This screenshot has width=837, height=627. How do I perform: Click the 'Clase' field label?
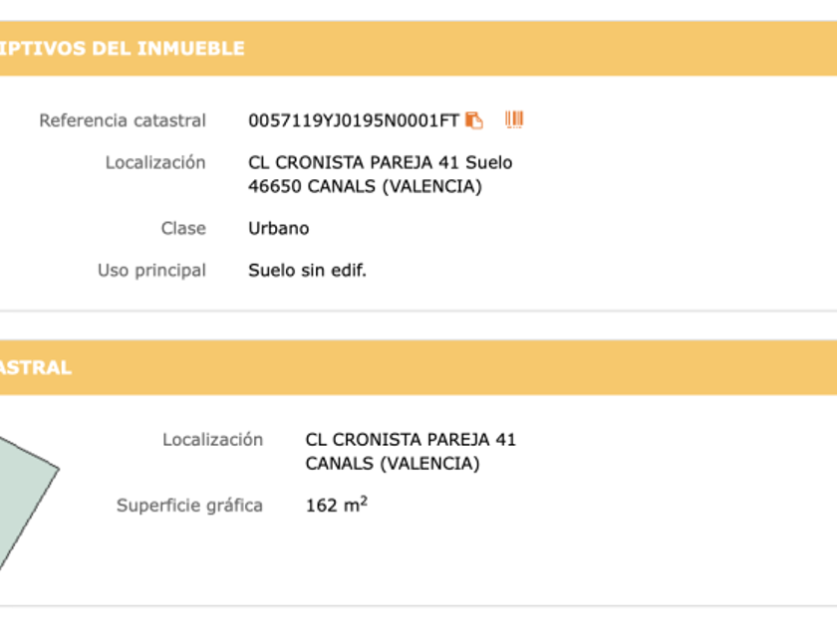tap(183, 228)
